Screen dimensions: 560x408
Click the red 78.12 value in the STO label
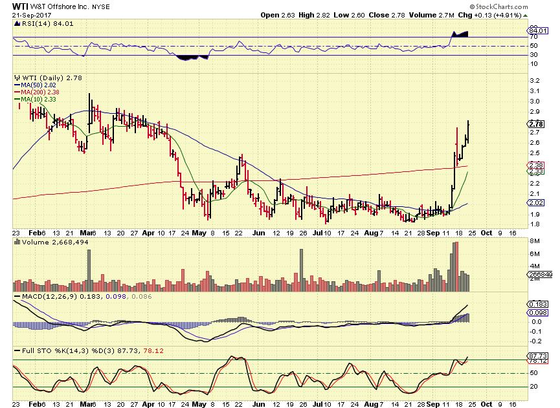click(153, 350)
